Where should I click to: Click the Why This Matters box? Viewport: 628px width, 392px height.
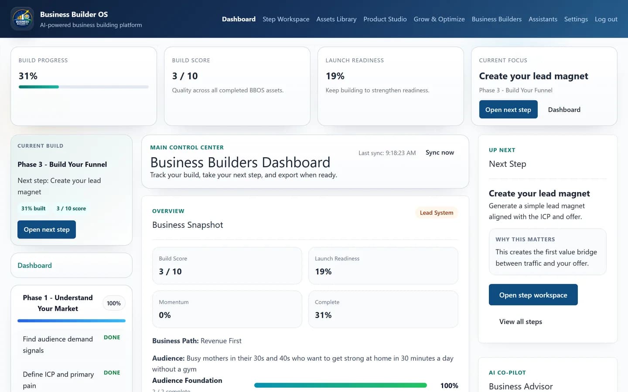547,252
